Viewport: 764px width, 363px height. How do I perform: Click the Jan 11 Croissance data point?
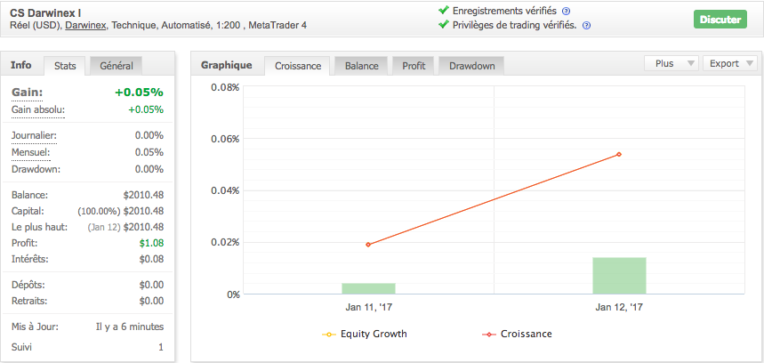tap(368, 245)
